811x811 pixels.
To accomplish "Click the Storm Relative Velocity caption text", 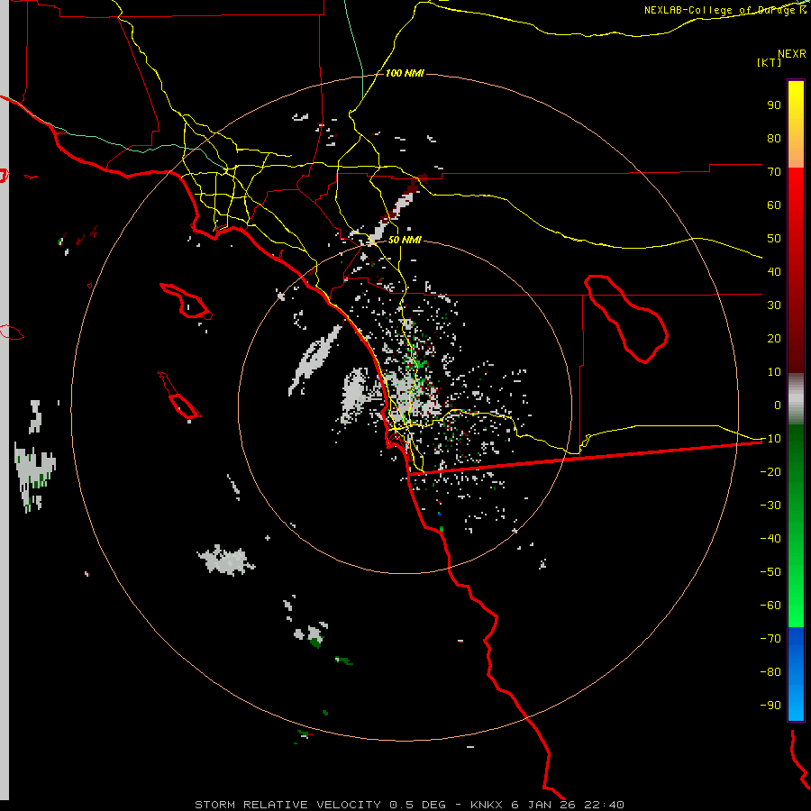I will point(409,805).
